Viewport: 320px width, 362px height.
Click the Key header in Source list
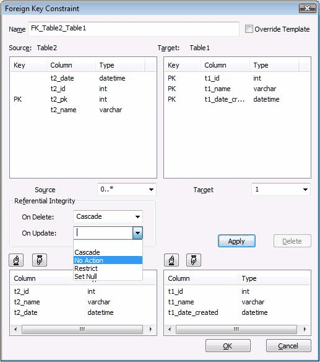point(28,65)
